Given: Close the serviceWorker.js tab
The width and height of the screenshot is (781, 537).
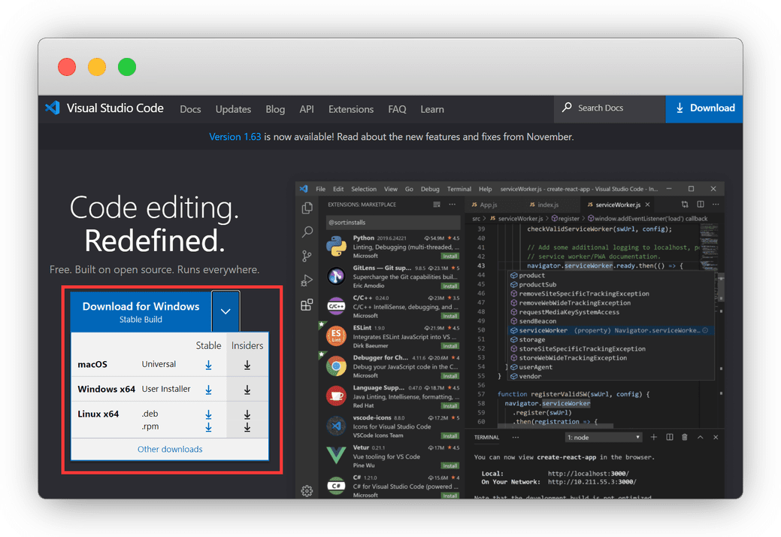Looking at the screenshot, I should point(647,205).
